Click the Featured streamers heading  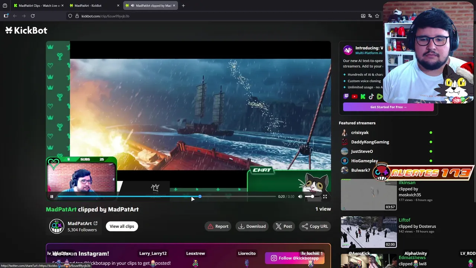357,123
